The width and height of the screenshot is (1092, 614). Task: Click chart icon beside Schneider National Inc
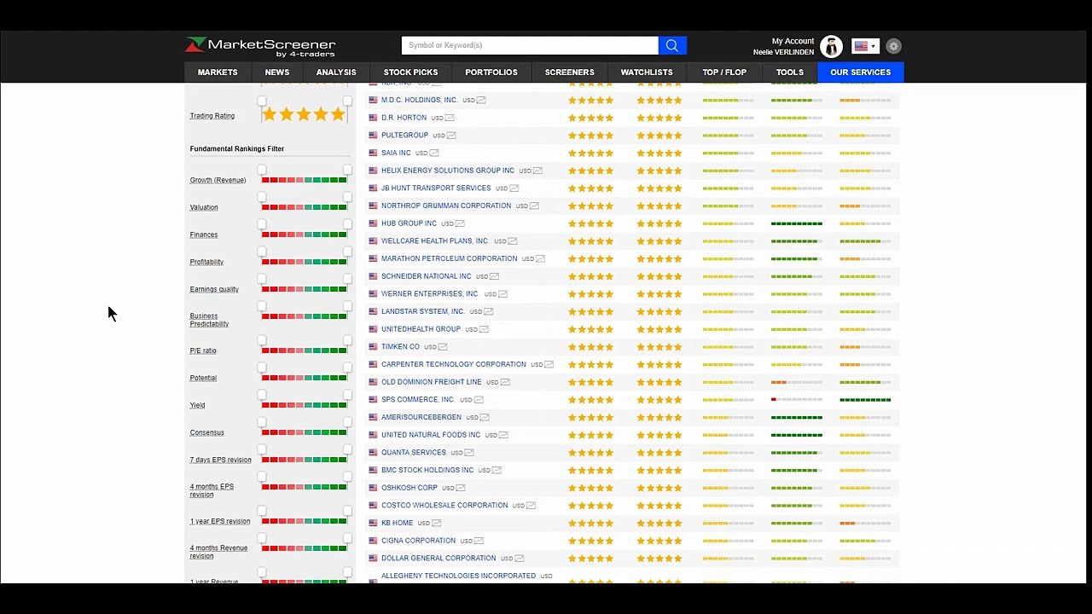tap(494, 276)
